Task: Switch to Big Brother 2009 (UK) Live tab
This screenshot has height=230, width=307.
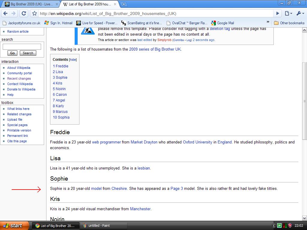Action: (x=31, y=4)
